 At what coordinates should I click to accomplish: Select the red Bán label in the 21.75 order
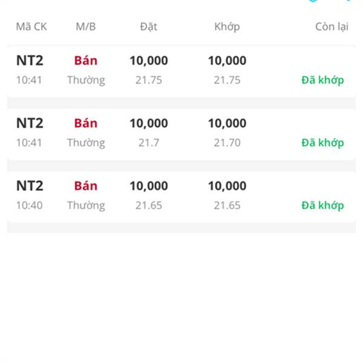click(x=86, y=60)
